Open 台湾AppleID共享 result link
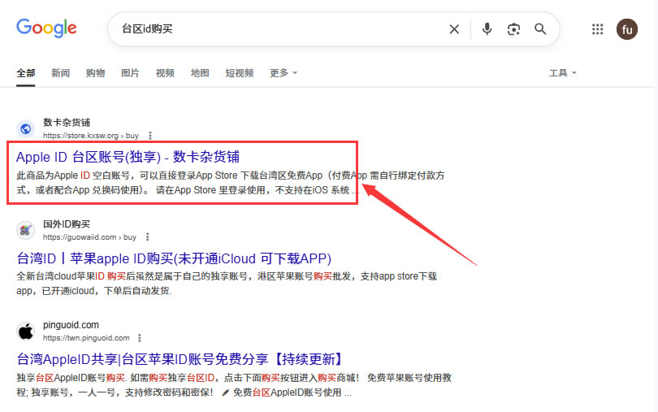Image resolution: width=658 pixels, height=412 pixels. click(180, 359)
